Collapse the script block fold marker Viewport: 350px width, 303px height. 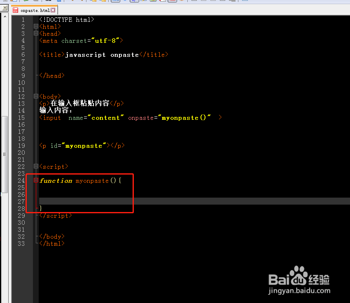[x=35, y=166]
